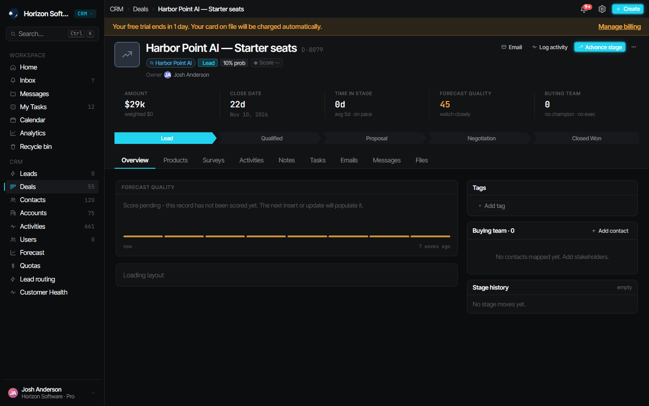649x406 pixels.
Task: Open Customer Health in sidebar
Action: 52,292
